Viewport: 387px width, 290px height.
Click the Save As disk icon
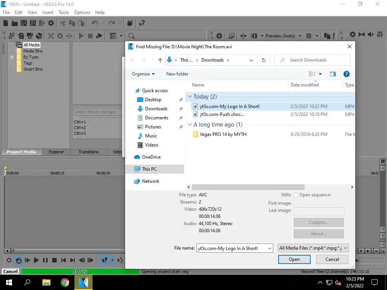tap(33, 23)
